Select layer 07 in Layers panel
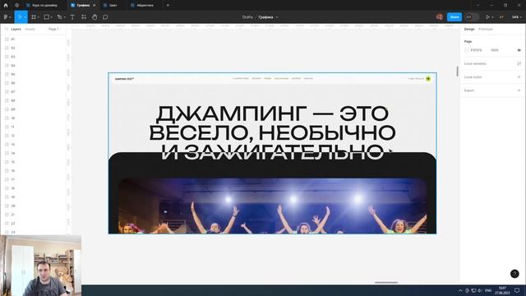 coord(34,91)
